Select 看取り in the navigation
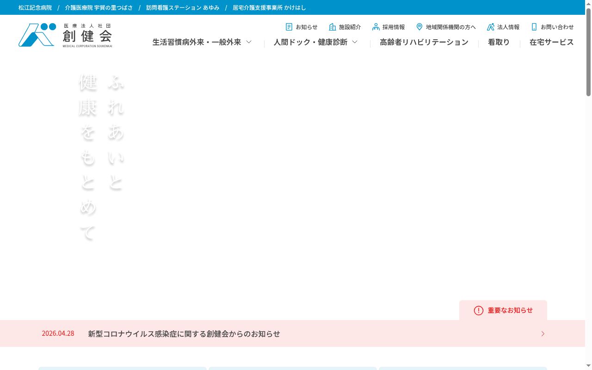This screenshot has height=370, width=592. click(x=499, y=42)
